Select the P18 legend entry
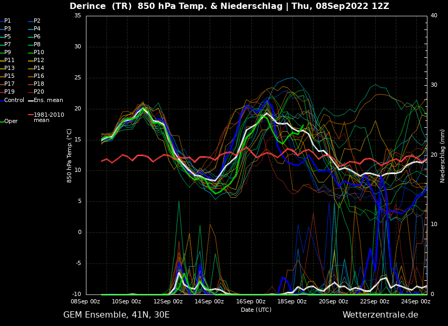The width and height of the screenshot is (448, 326). 36,84
